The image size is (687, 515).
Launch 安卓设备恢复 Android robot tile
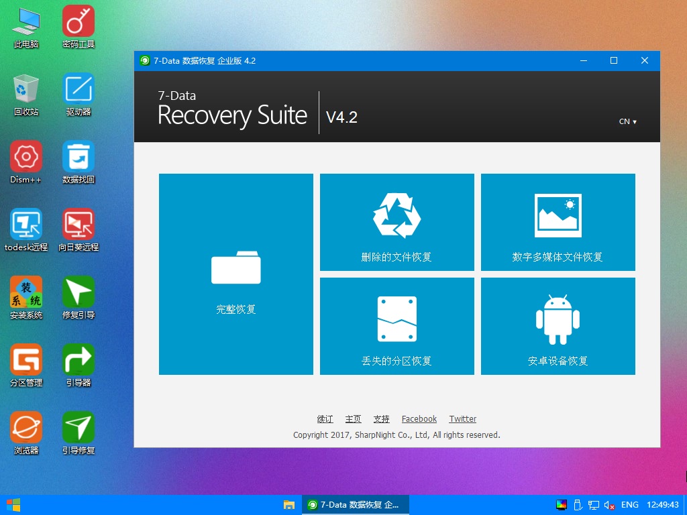558,327
